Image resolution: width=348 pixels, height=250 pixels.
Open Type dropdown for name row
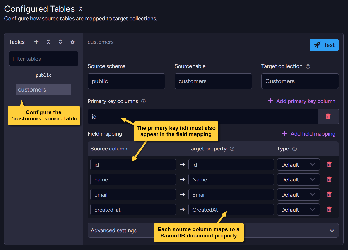click(298, 179)
